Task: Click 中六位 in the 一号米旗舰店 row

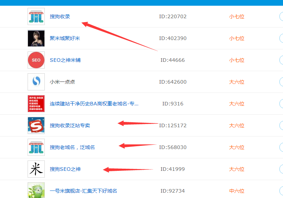Action: click(x=237, y=190)
